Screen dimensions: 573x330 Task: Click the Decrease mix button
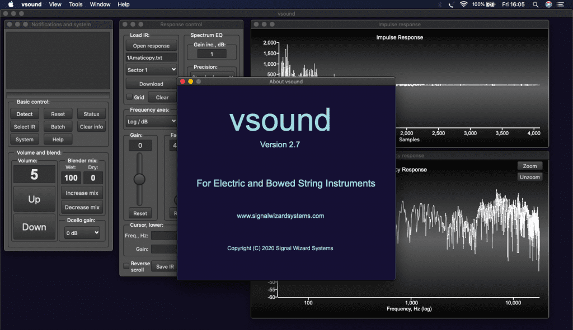tap(82, 207)
